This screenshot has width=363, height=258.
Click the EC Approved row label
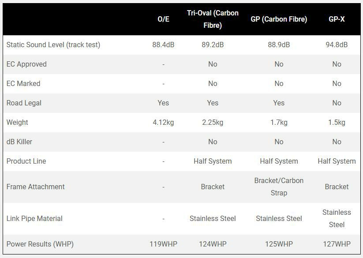coord(26,64)
